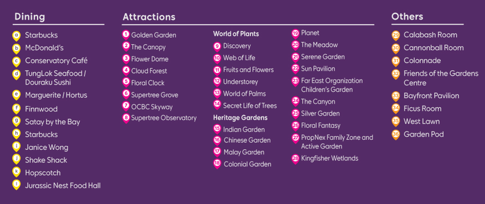Select the Others section heading
The width and height of the screenshot is (485, 204).
(x=407, y=17)
